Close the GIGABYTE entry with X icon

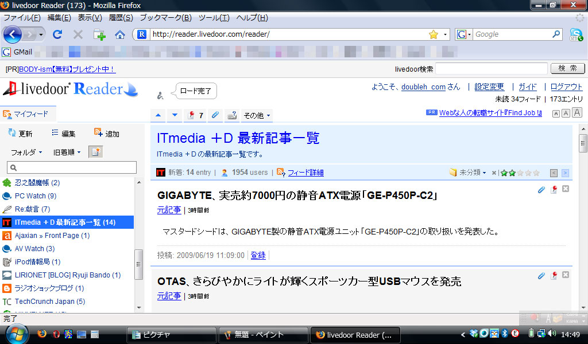566,189
